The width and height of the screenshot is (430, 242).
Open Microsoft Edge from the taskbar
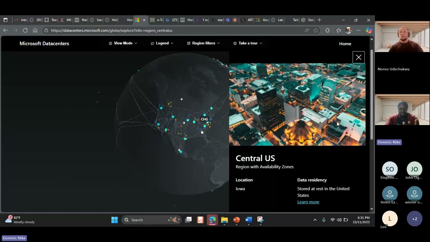pyautogui.click(x=212, y=220)
